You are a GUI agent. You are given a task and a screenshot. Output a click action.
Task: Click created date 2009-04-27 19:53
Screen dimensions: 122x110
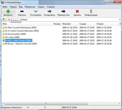pos(87,44)
